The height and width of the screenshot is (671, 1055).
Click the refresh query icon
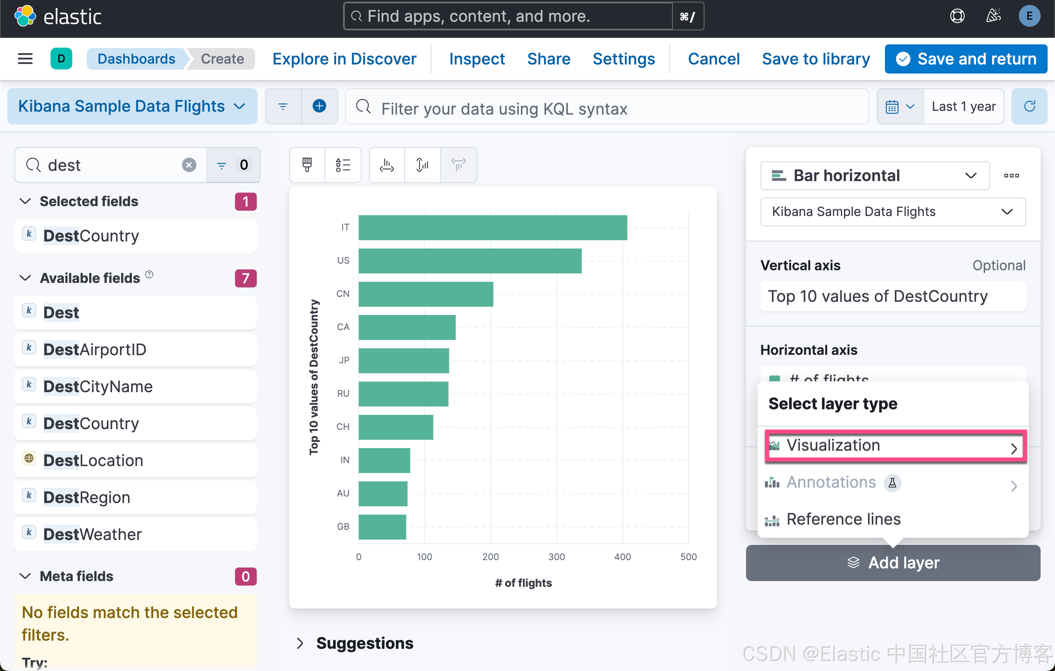pos(1029,106)
